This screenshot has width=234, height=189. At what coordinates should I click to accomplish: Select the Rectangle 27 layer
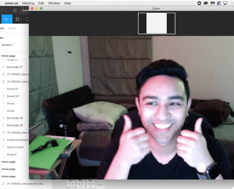pos(15,67)
